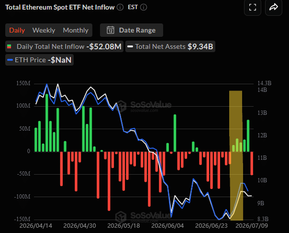289x233 pixels.
Task: Click the info icon beside the chart title
Action: 120,7
